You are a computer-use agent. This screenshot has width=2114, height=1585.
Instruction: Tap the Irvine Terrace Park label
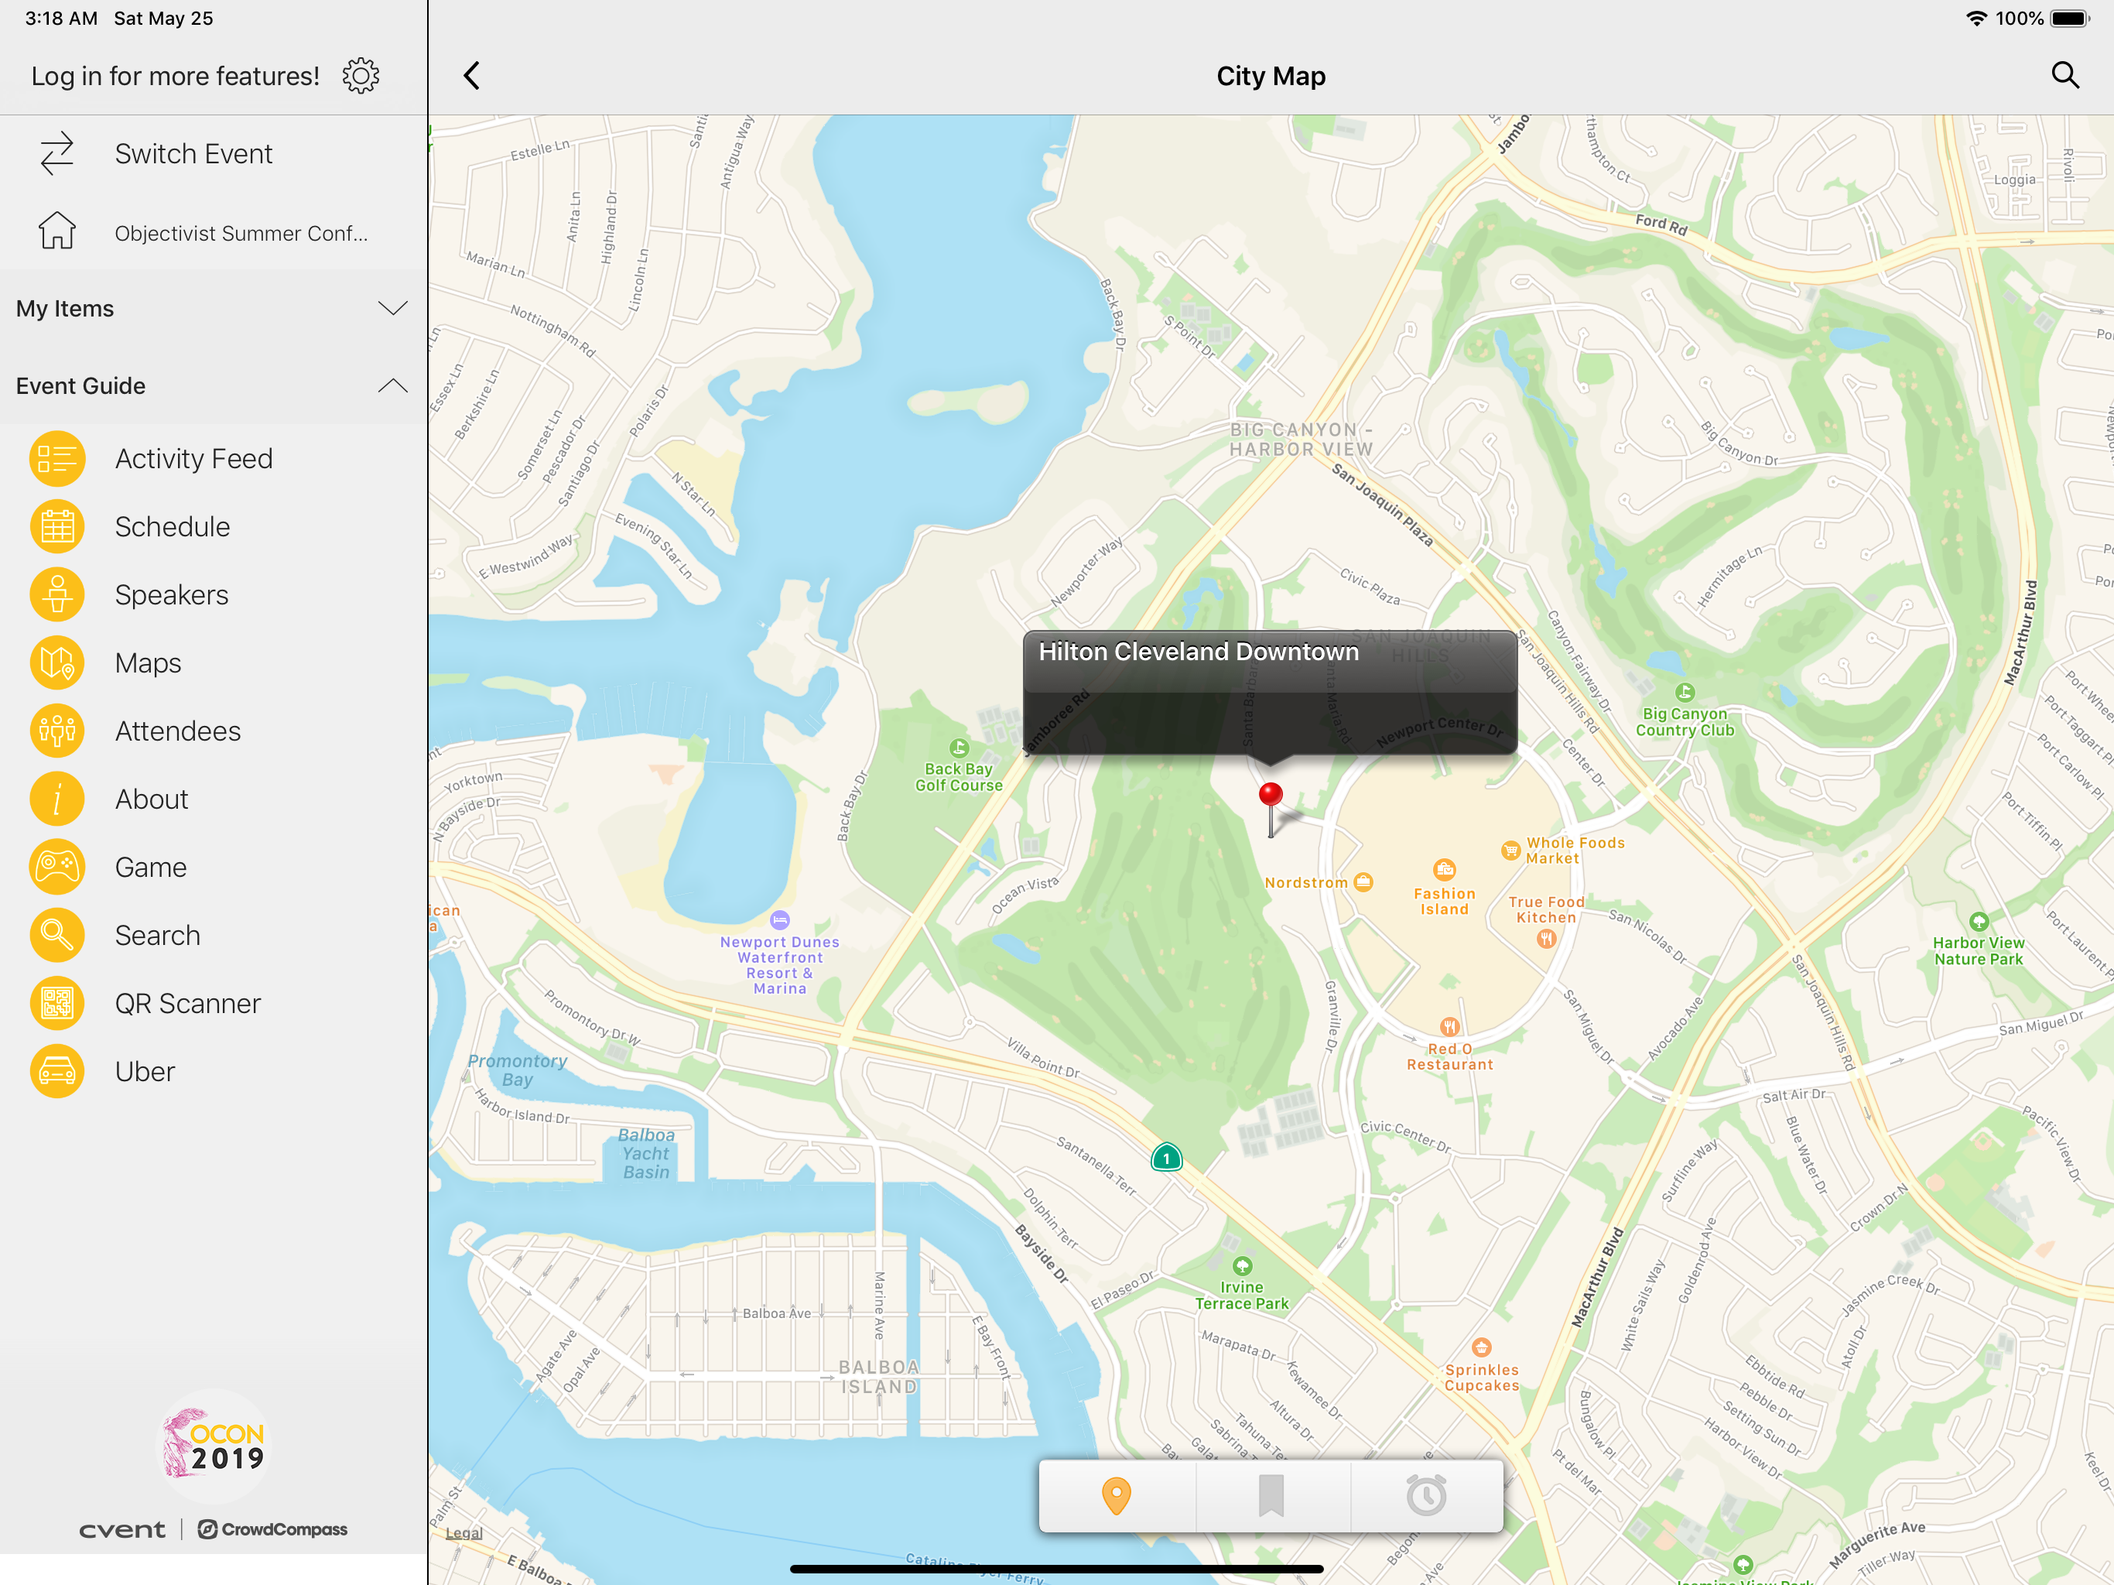(1241, 1294)
